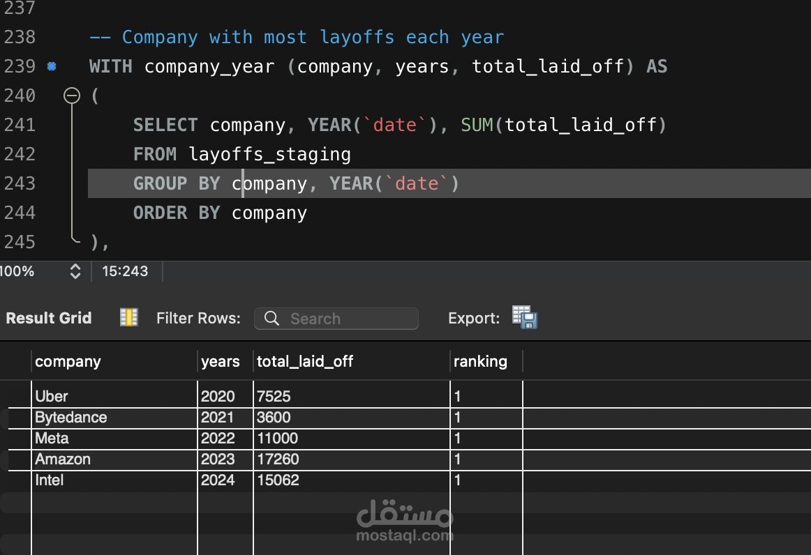
Task: Select the Amazon cell
Action: [114, 459]
